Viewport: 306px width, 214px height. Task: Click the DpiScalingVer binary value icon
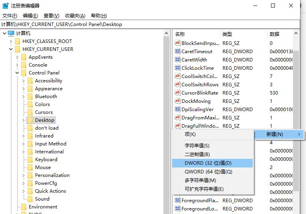(178, 110)
